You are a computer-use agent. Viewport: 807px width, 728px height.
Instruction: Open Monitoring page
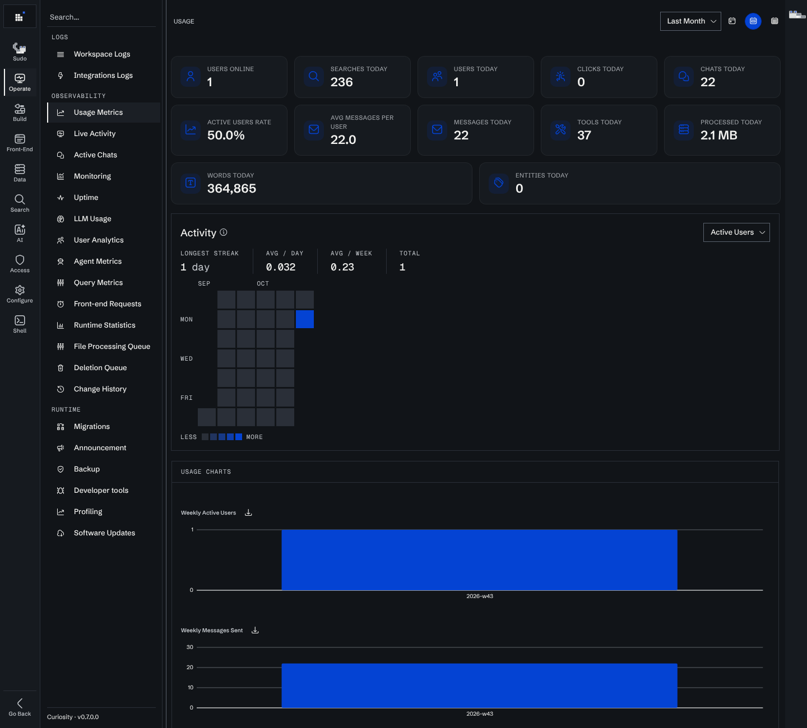pyautogui.click(x=104, y=176)
